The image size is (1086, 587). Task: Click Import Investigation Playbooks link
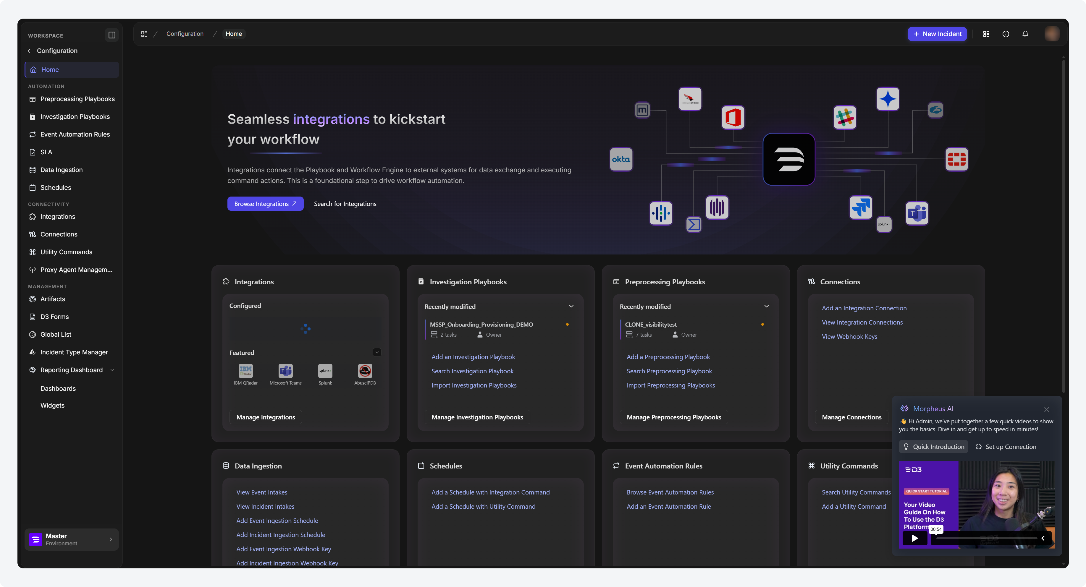474,385
